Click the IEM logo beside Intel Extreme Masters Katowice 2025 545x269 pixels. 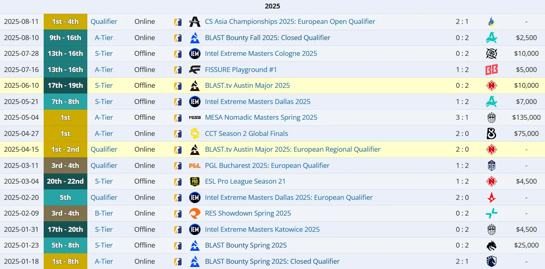tap(195, 229)
